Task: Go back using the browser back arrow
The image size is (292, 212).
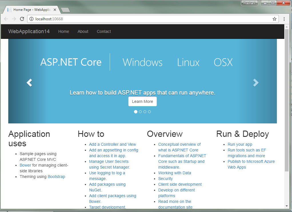Action: (x=6, y=19)
